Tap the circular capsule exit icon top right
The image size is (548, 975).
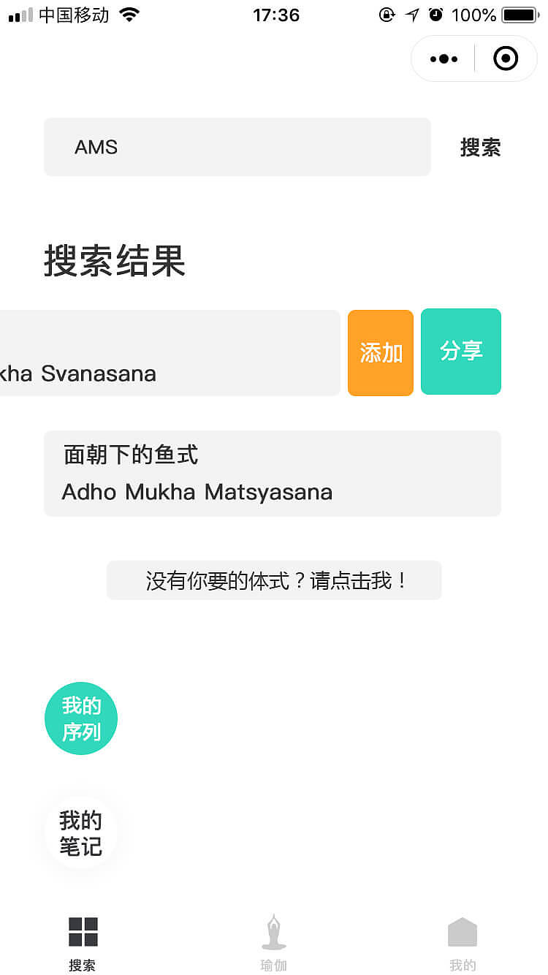point(505,58)
